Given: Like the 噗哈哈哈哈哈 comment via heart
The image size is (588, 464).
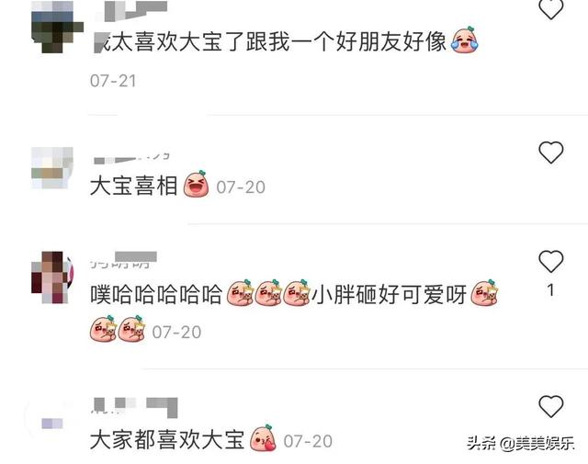Looking at the screenshot, I should coord(551,261).
